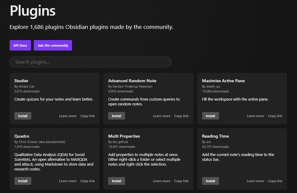This screenshot has height=193, width=297.
Task: Click the Explore 1,686 plugins subtitle
Action: (91, 27)
